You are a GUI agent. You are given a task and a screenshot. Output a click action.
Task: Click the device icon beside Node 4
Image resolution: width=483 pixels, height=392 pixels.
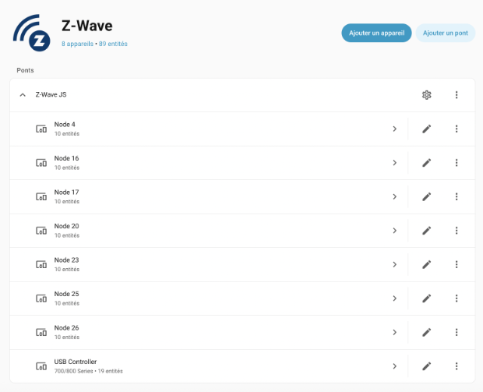(x=41, y=129)
